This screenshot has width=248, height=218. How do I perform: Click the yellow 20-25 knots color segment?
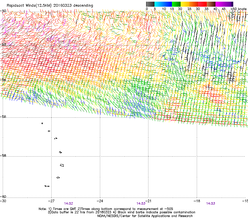click(x=185, y=4)
